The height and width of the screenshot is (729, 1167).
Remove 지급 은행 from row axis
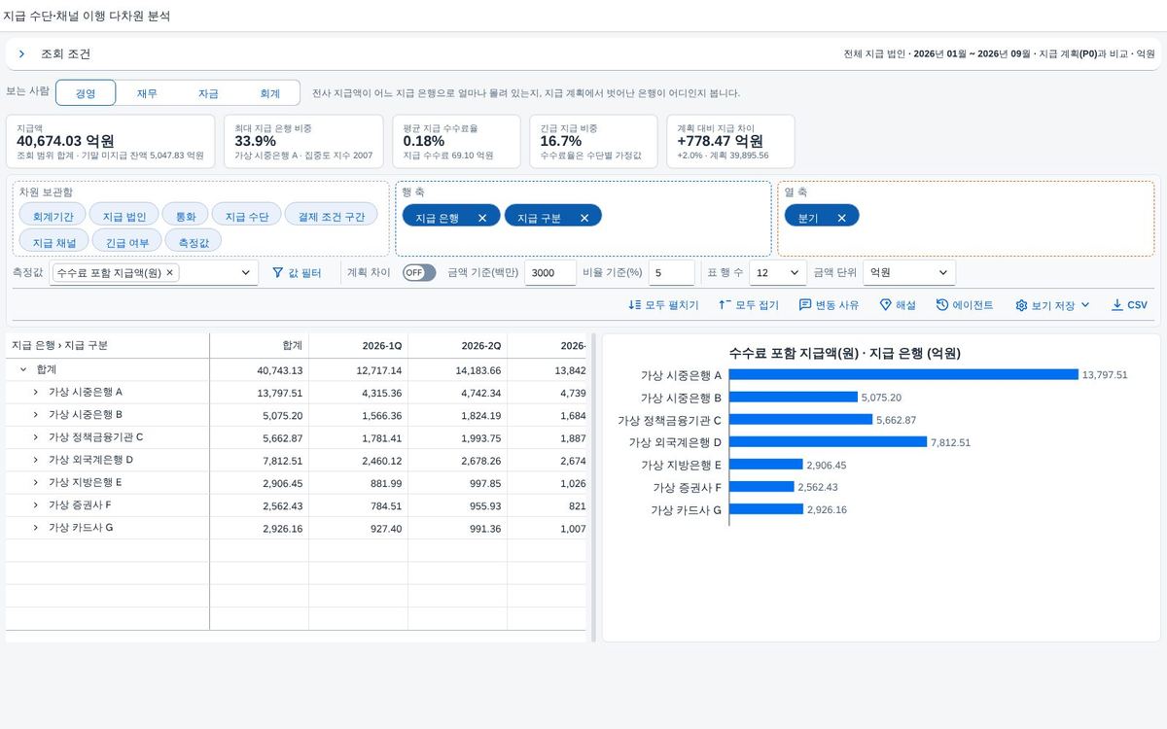tap(482, 218)
